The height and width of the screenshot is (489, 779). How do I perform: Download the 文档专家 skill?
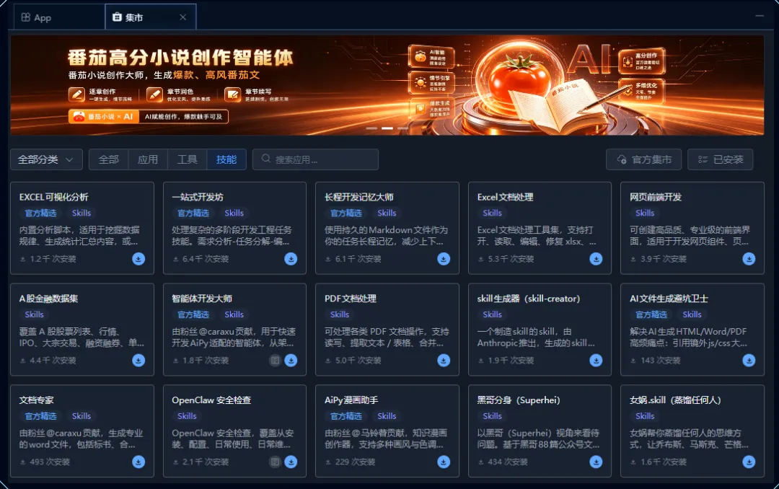pos(138,462)
